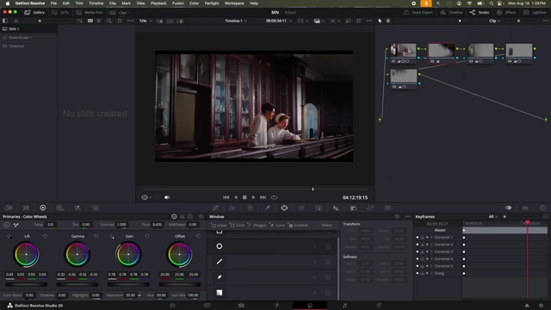Stop playback in viewer
Image resolution: width=551 pixels, height=310 pixels.
point(245,197)
